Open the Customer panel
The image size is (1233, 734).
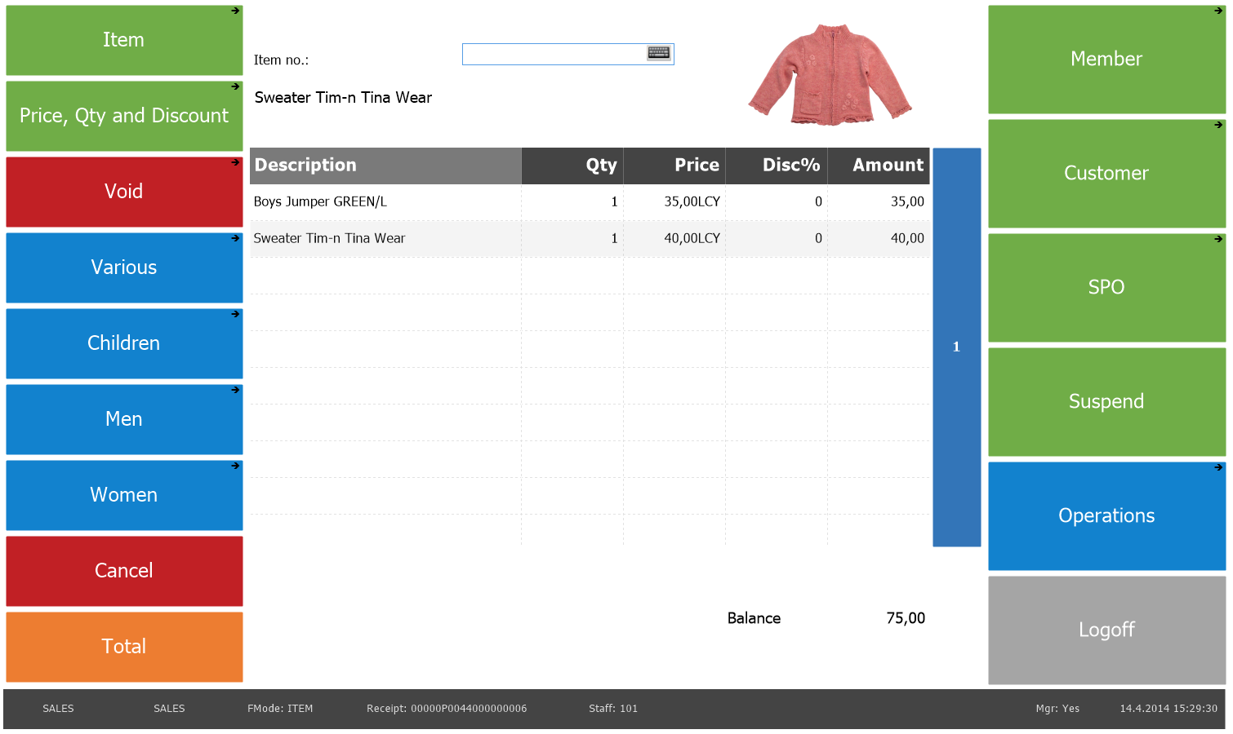click(x=1106, y=174)
